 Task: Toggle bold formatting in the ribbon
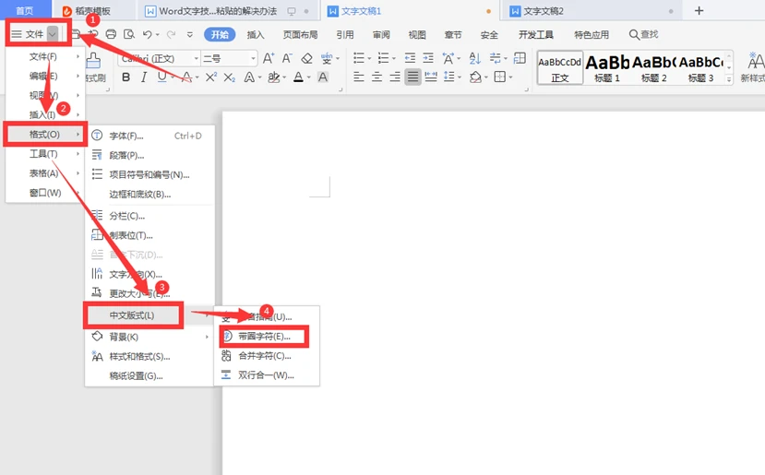tap(126, 77)
